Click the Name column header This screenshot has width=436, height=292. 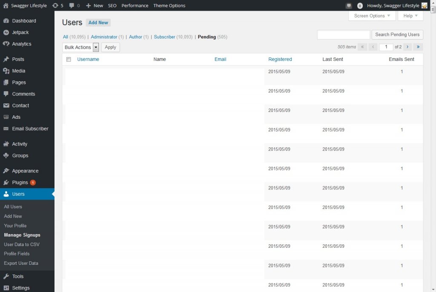160,59
